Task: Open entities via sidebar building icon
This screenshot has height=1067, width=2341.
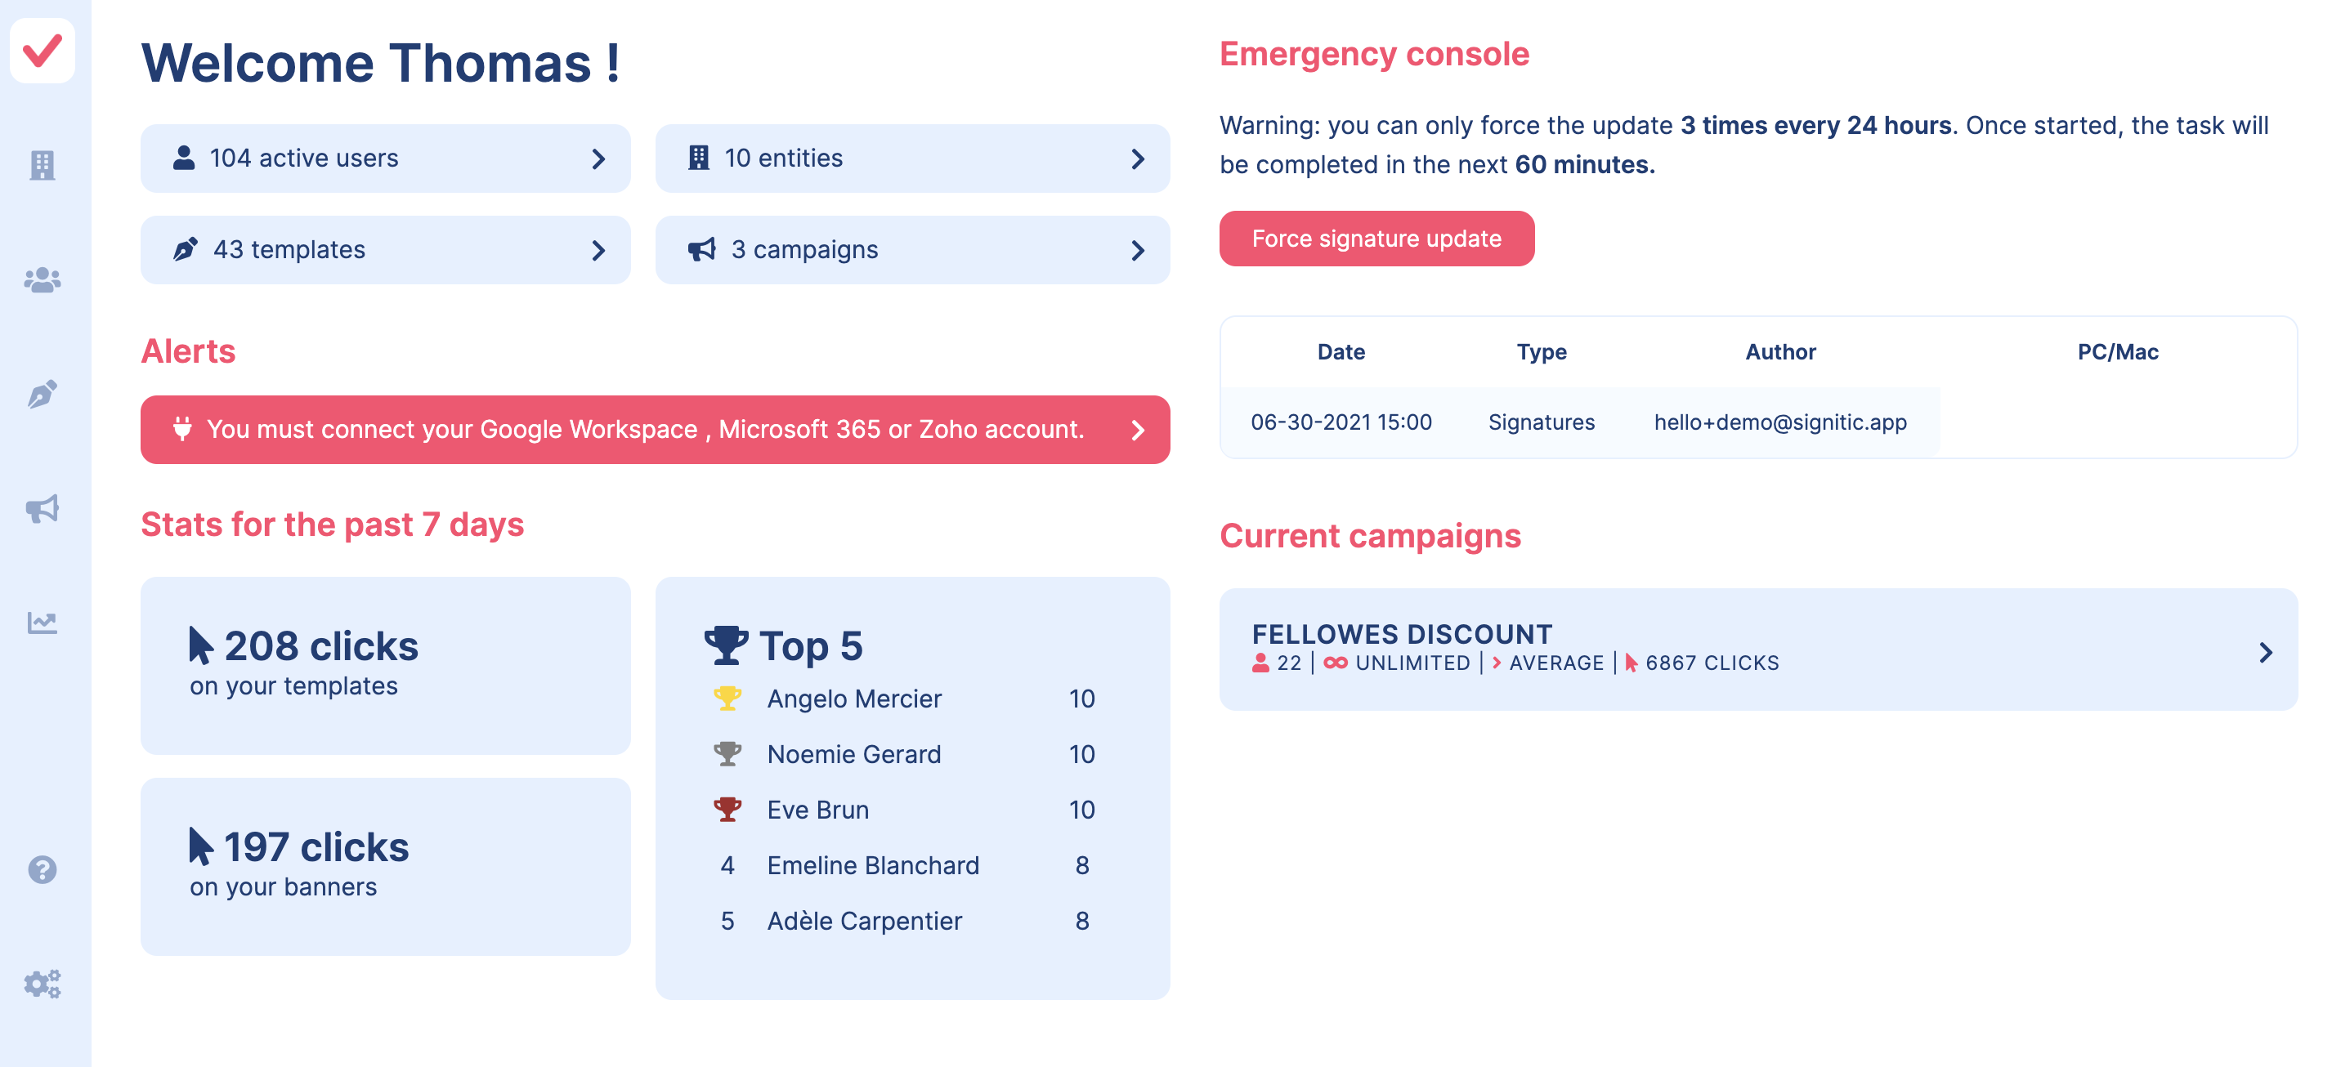Action: pyautogui.click(x=43, y=165)
